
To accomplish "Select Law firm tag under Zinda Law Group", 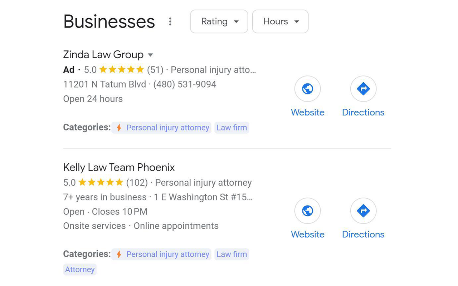I will [x=232, y=128].
